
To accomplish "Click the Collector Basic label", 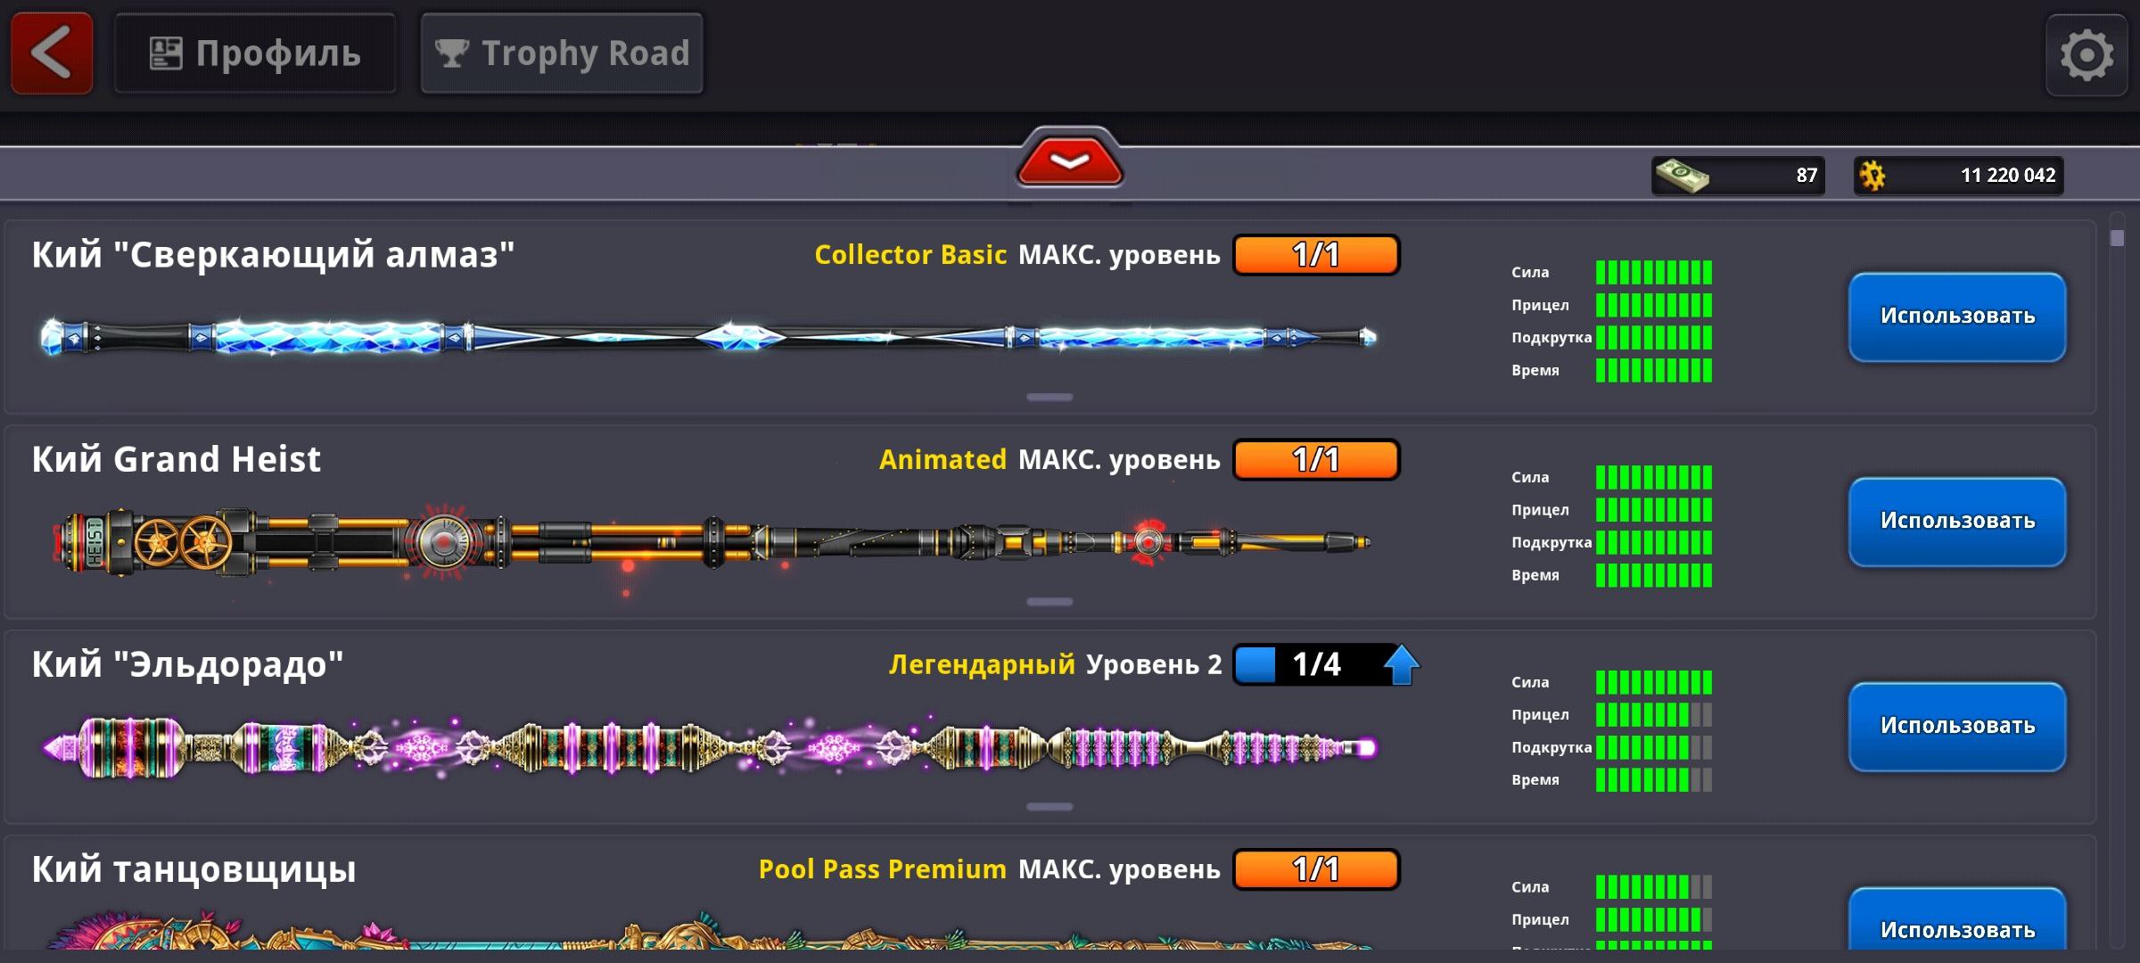I will pyautogui.click(x=910, y=255).
